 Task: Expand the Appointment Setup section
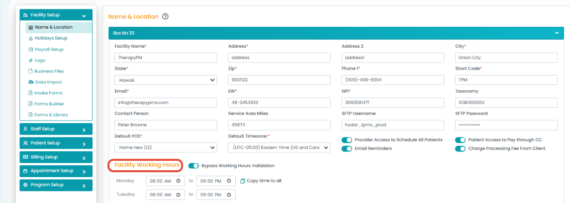56,171
